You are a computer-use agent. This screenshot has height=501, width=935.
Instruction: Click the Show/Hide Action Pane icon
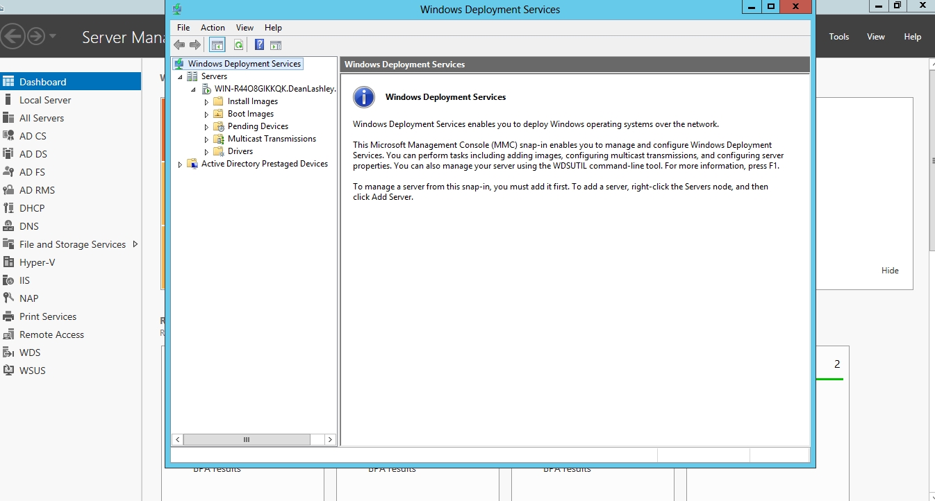click(x=276, y=45)
